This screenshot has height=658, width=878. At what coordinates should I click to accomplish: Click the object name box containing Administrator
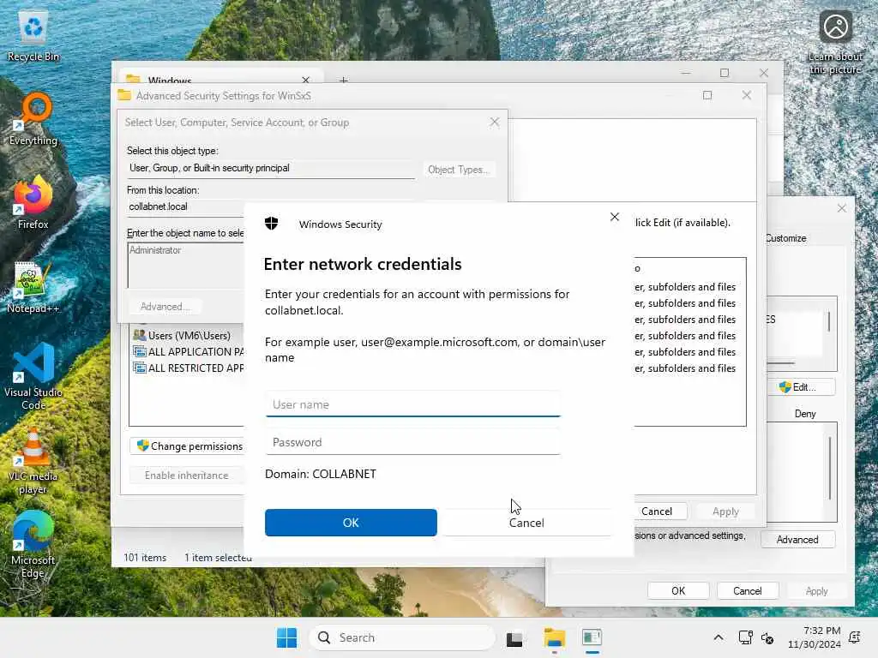(186, 266)
